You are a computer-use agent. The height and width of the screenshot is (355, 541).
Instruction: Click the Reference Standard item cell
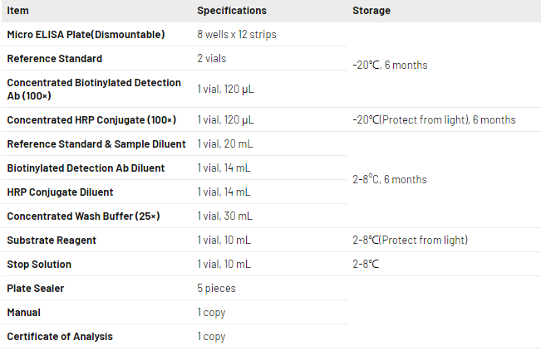(55, 59)
